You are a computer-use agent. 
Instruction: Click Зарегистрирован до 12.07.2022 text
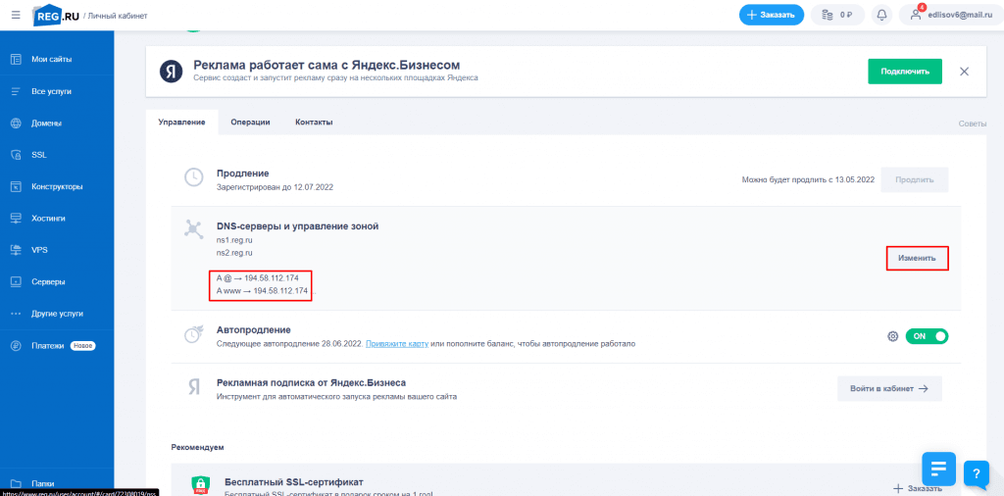(275, 187)
